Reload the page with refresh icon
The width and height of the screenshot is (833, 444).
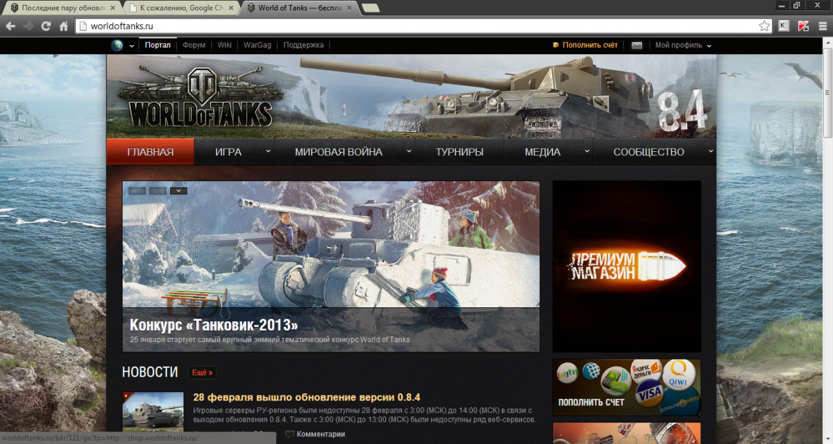46,26
